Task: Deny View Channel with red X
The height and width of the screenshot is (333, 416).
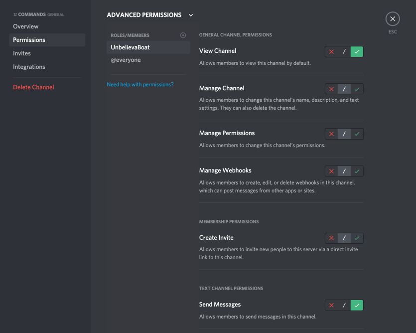Action: coord(331,52)
